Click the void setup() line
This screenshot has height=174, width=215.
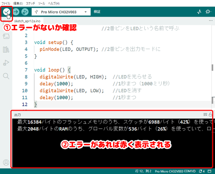54,42
